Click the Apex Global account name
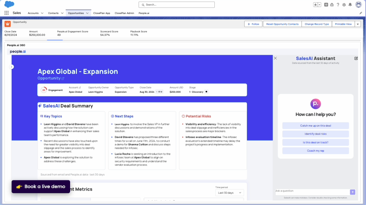This screenshot has height=205, width=366. pyautogui.click(x=75, y=92)
